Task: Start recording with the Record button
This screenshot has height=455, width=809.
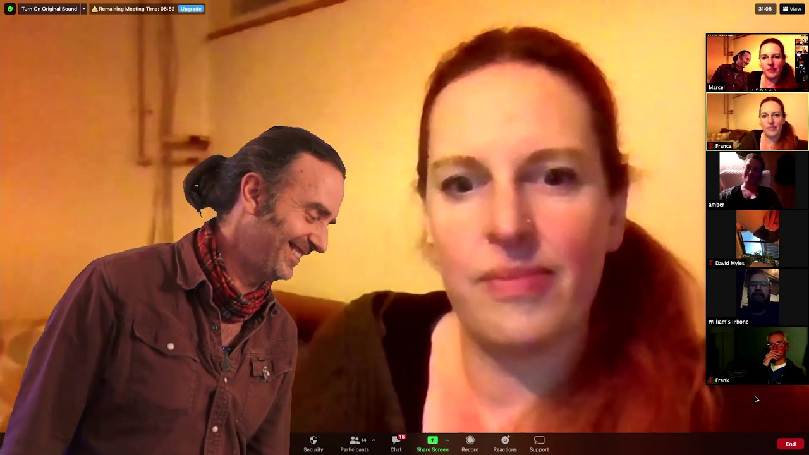Action: [470, 444]
